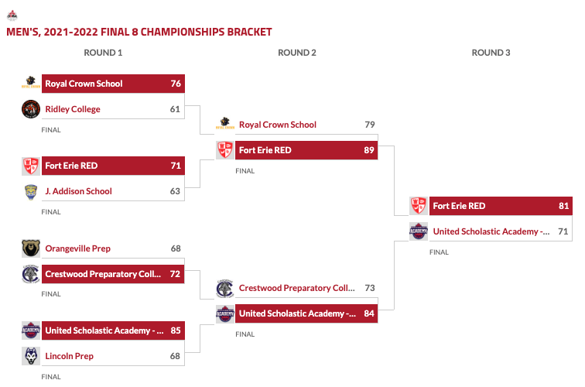Click Fort Erie RED logo in Round 2
This screenshot has width=585, height=387.
click(225, 150)
